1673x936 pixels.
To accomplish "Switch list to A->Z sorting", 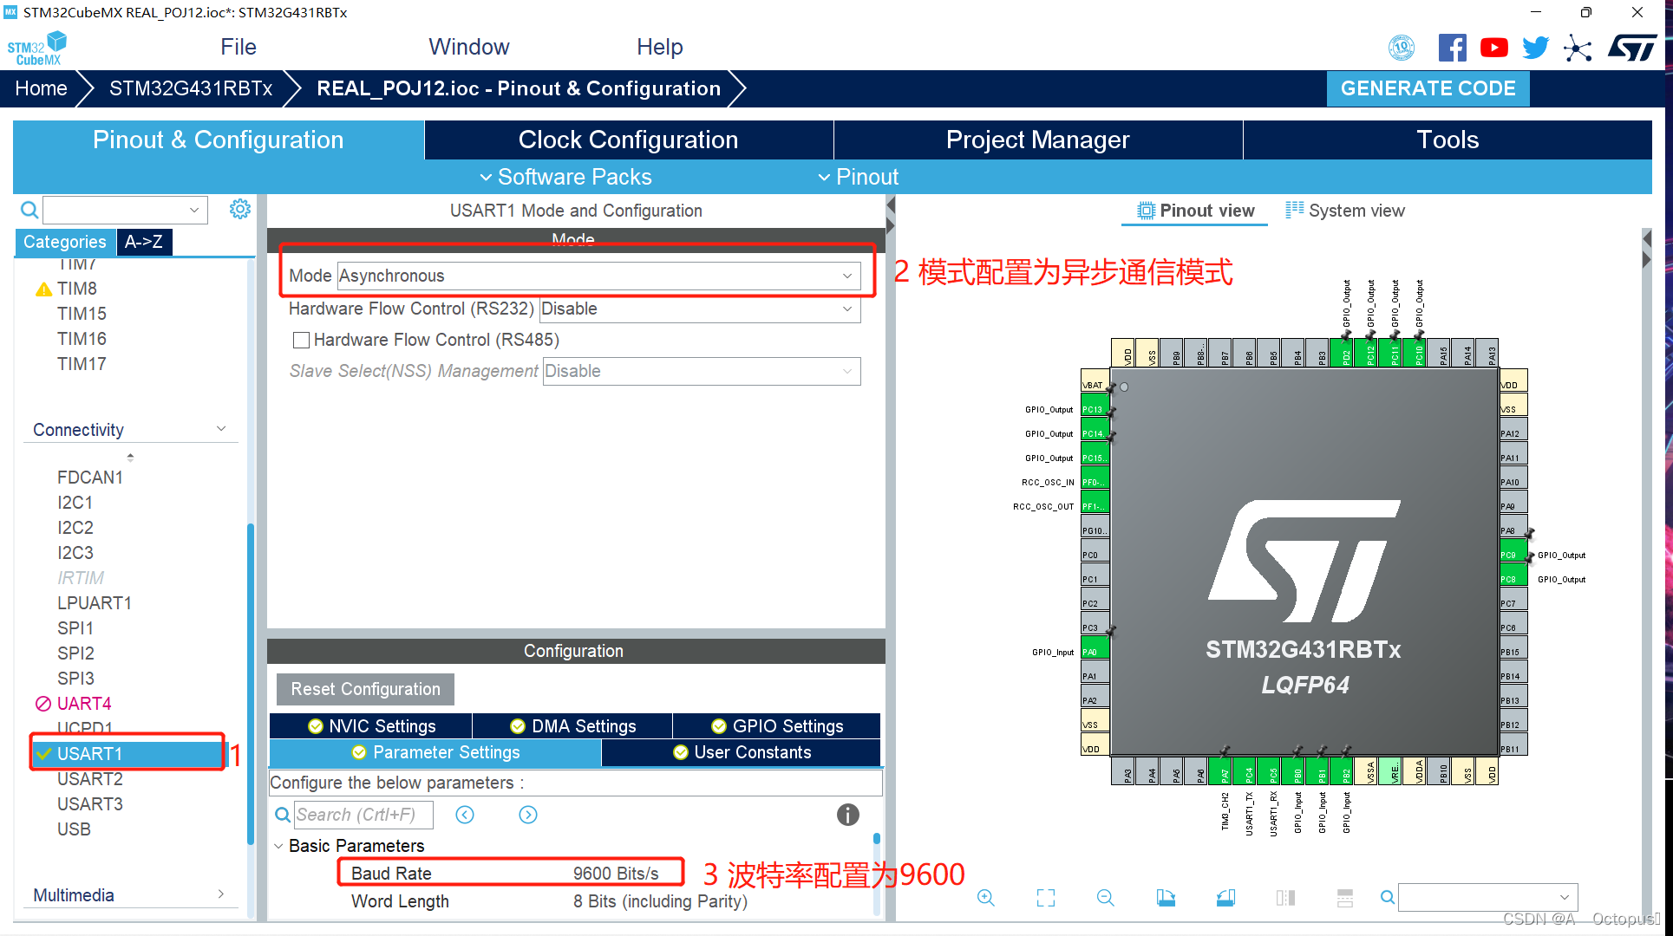I will point(144,242).
